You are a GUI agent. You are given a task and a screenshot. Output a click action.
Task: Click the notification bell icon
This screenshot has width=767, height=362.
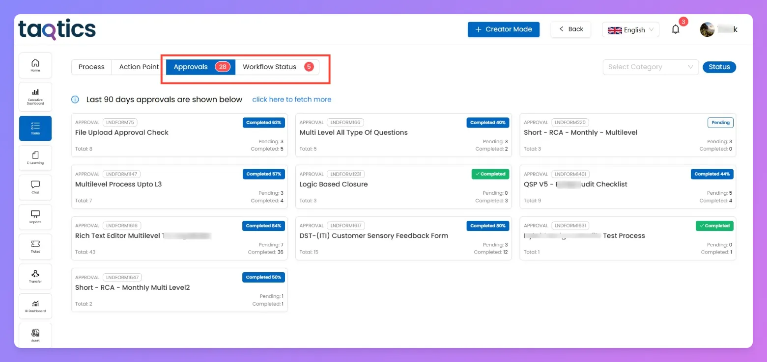(x=676, y=29)
